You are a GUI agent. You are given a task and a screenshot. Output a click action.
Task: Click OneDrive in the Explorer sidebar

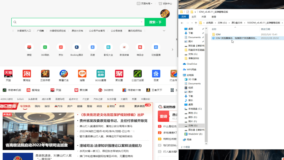tap(190, 64)
